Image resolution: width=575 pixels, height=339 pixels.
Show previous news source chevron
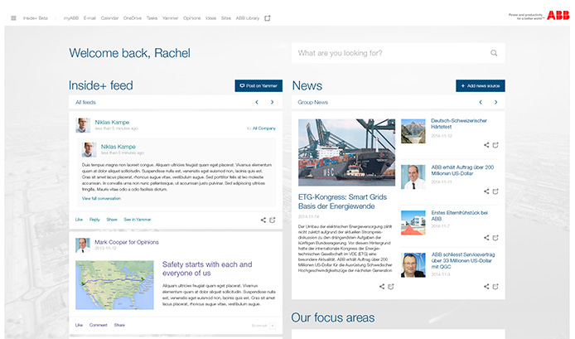(481, 102)
